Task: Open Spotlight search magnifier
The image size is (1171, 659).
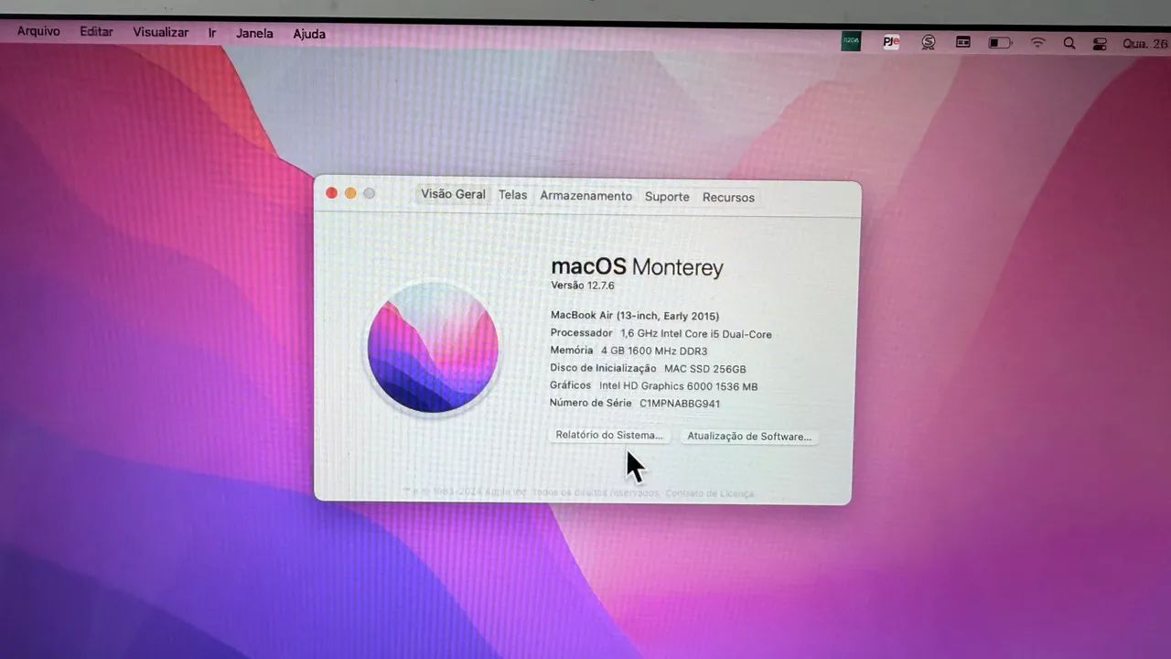Action: coord(1069,43)
